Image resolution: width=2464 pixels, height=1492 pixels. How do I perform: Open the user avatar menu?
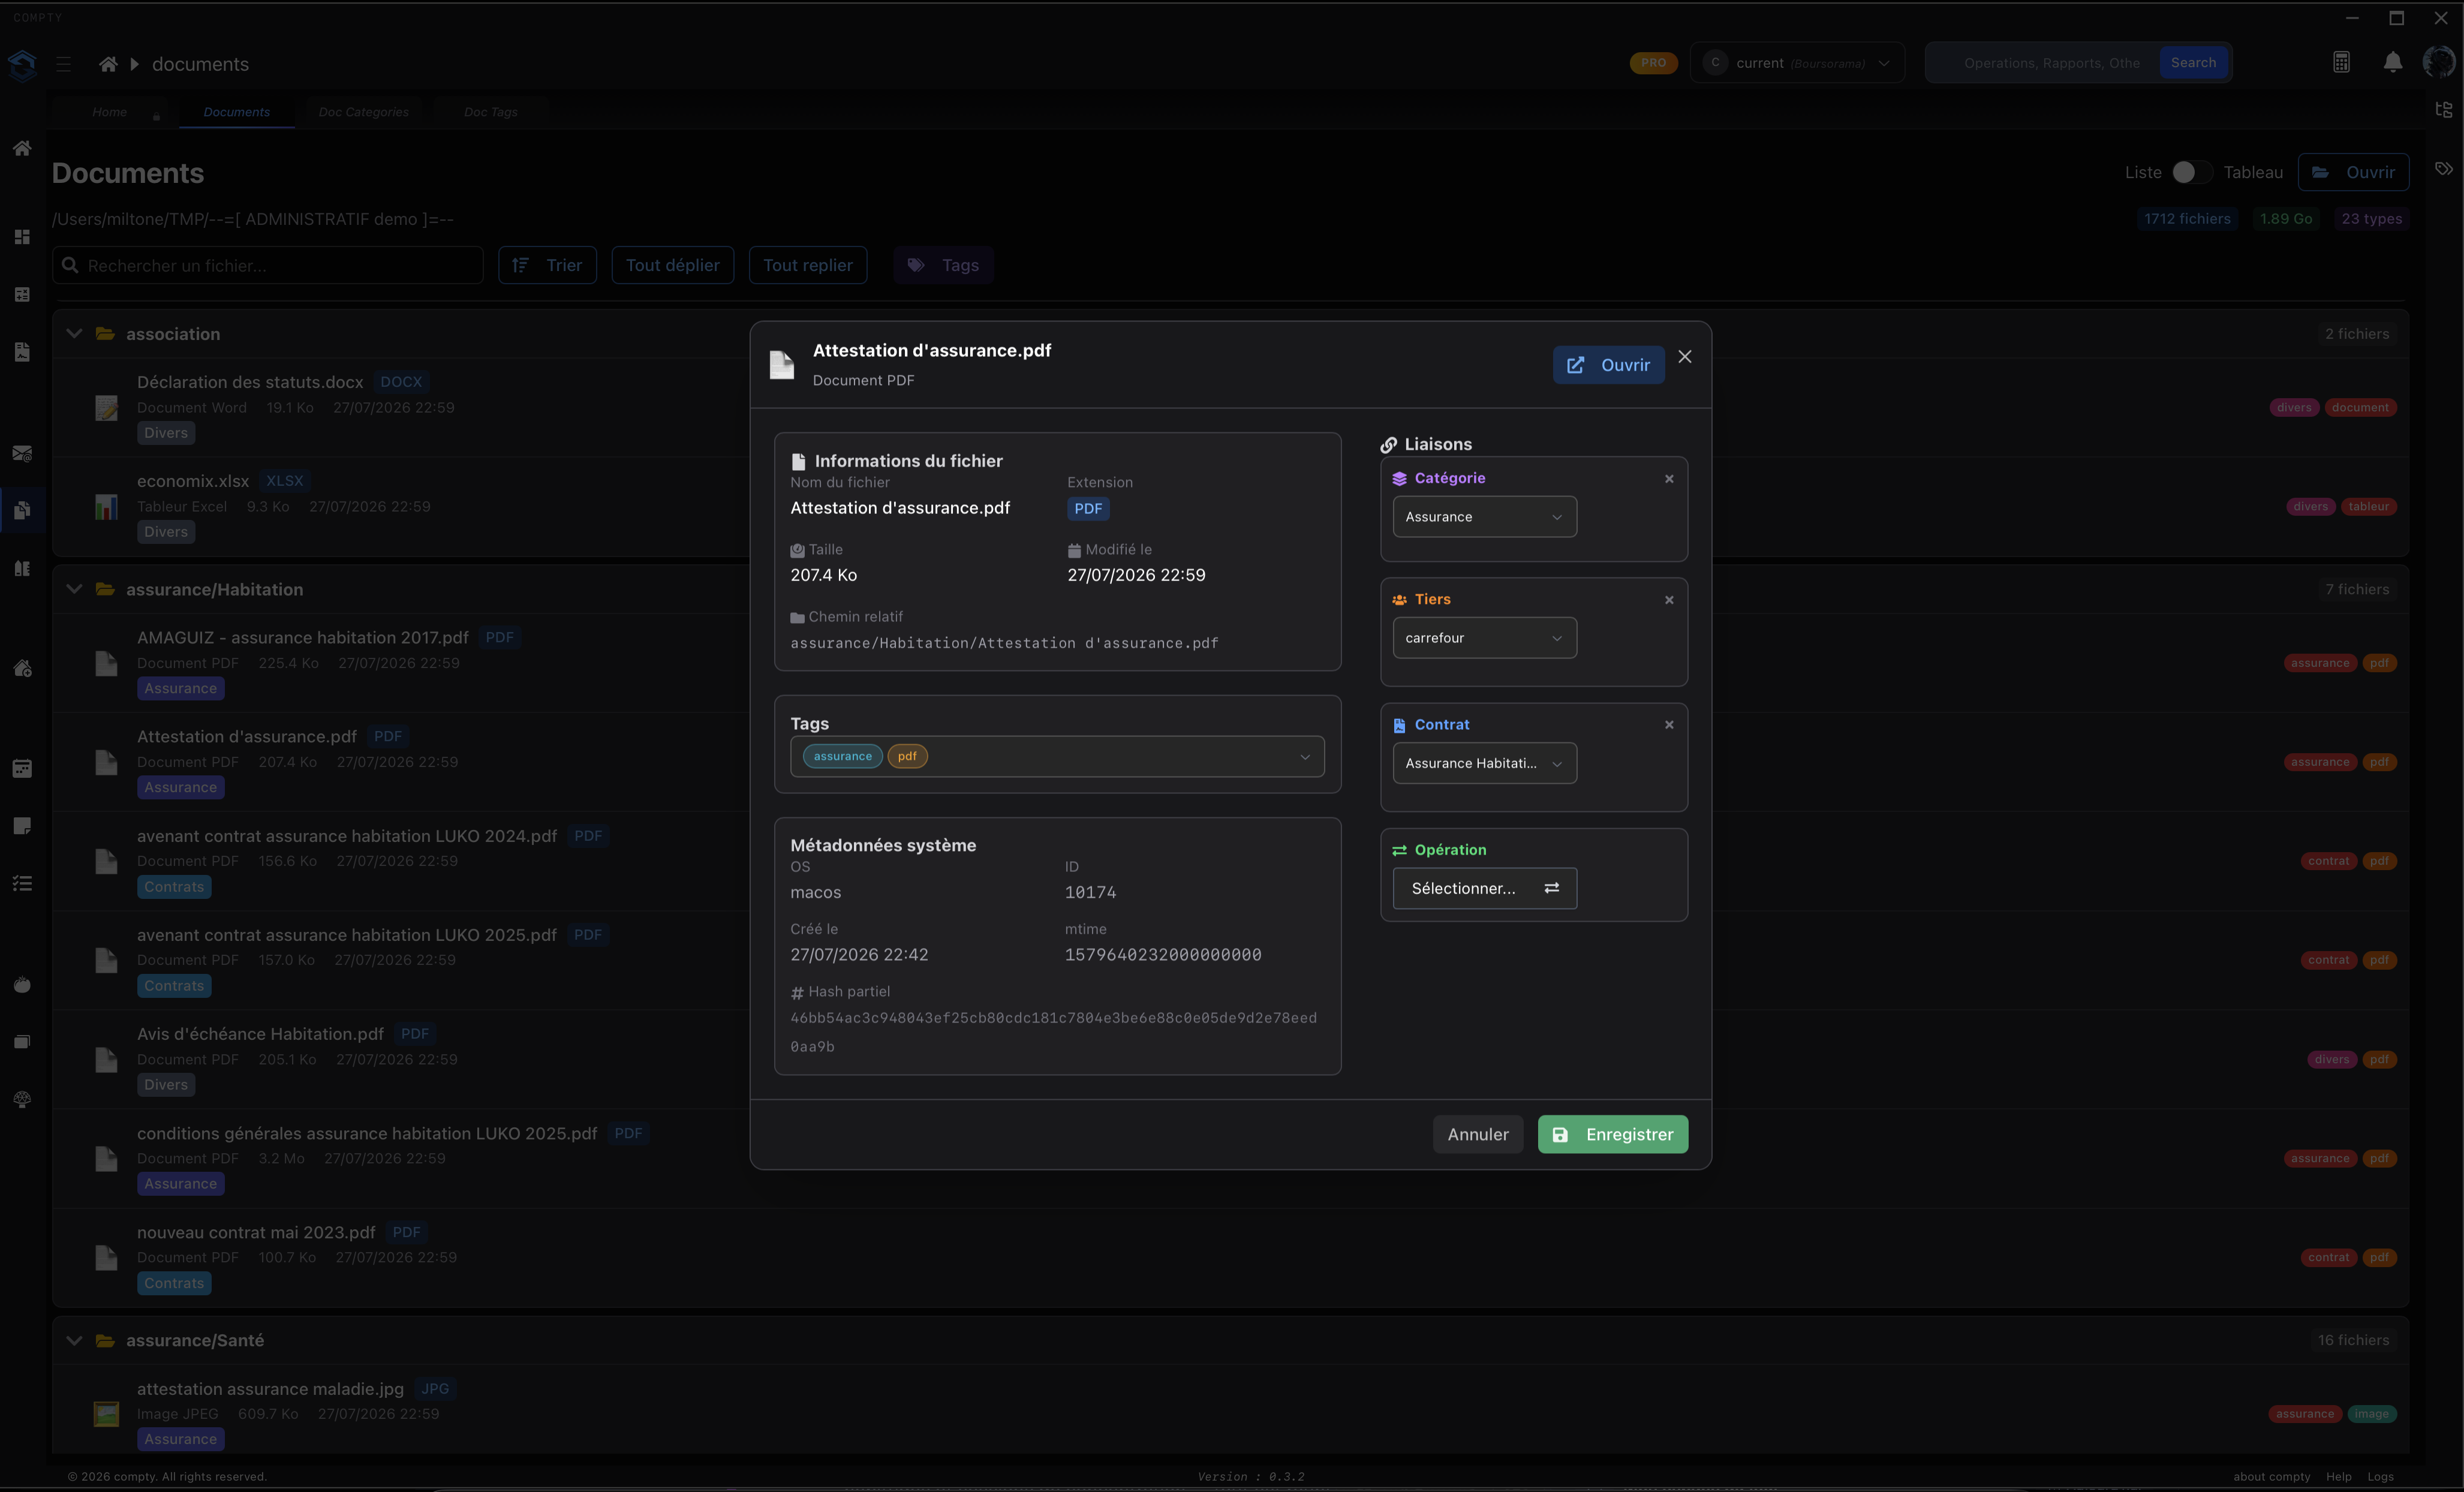coord(2439,62)
